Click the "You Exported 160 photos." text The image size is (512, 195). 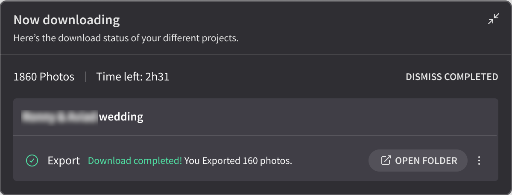coord(238,161)
